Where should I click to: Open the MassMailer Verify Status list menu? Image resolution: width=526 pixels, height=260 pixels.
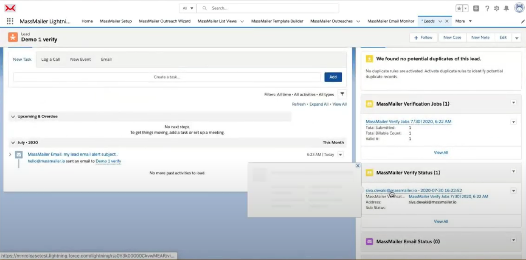(x=513, y=171)
